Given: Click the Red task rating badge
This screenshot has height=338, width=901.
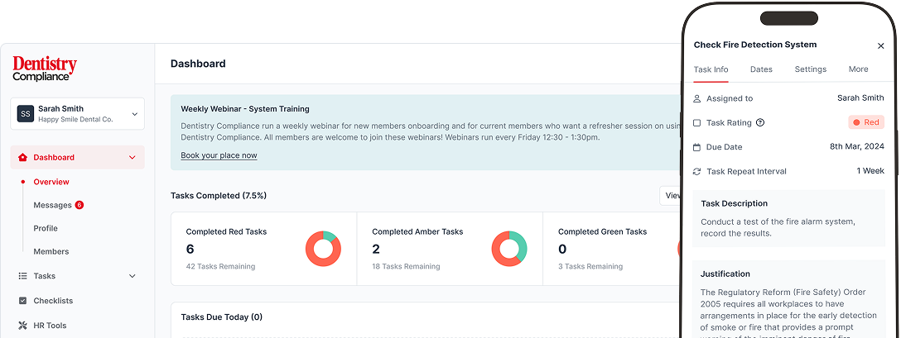Looking at the screenshot, I should [x=866, y=122].
